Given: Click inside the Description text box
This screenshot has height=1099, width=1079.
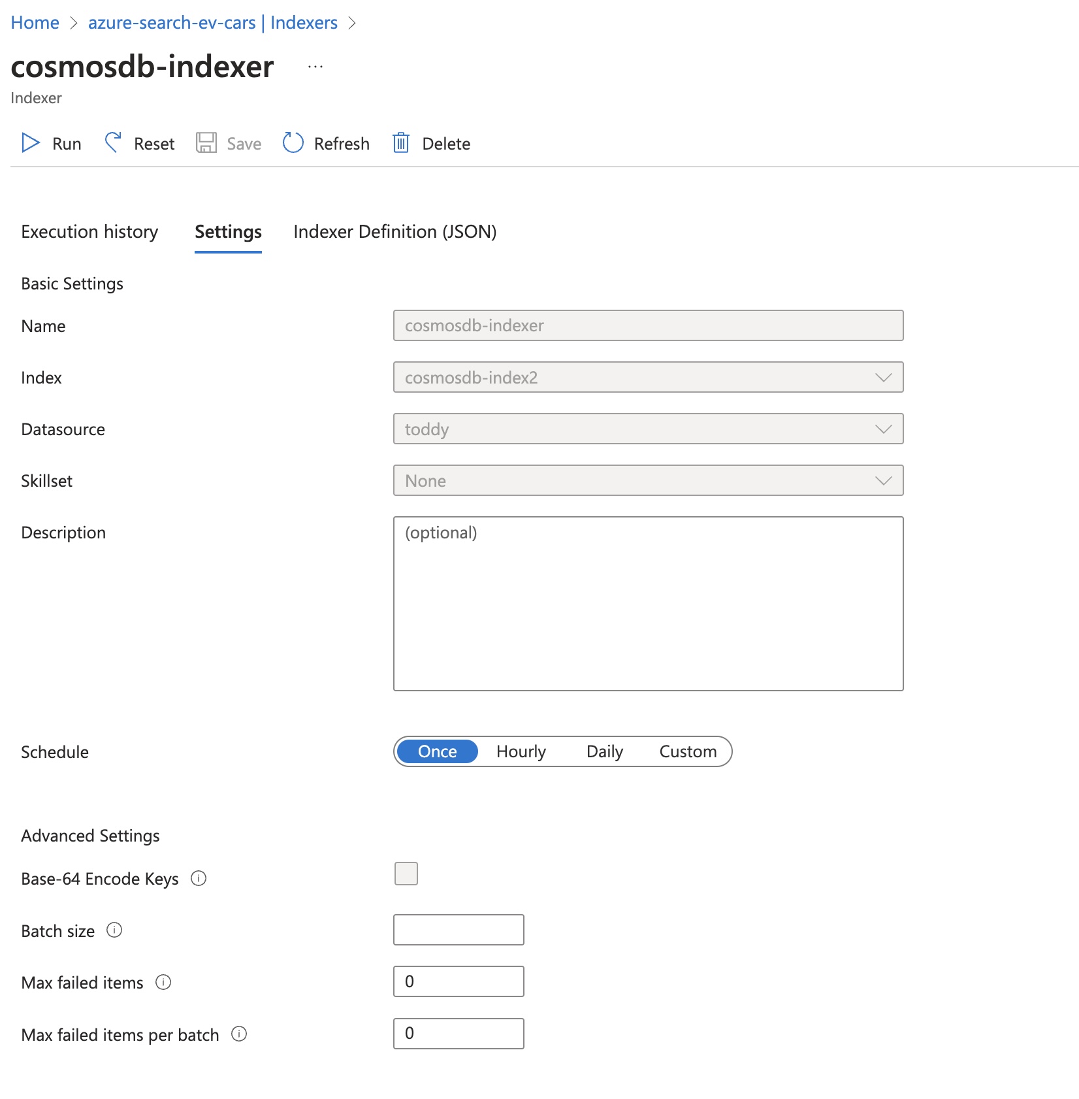Looking at the screenshot, I should tap(648, 601).
